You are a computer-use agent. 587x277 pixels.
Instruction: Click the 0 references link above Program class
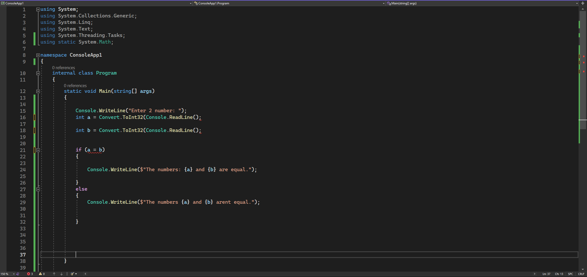(x=64, y=68)
